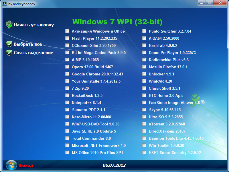Select the ESET Smart Security 5.2.9.12 checkbox

[x=144, y=153]
